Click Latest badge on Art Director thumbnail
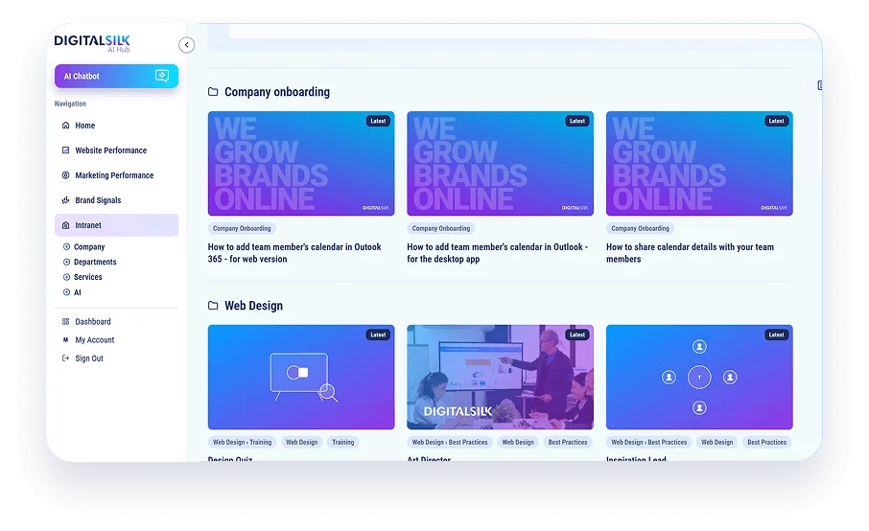Screen dimensions: 869x531 (576, 335)
